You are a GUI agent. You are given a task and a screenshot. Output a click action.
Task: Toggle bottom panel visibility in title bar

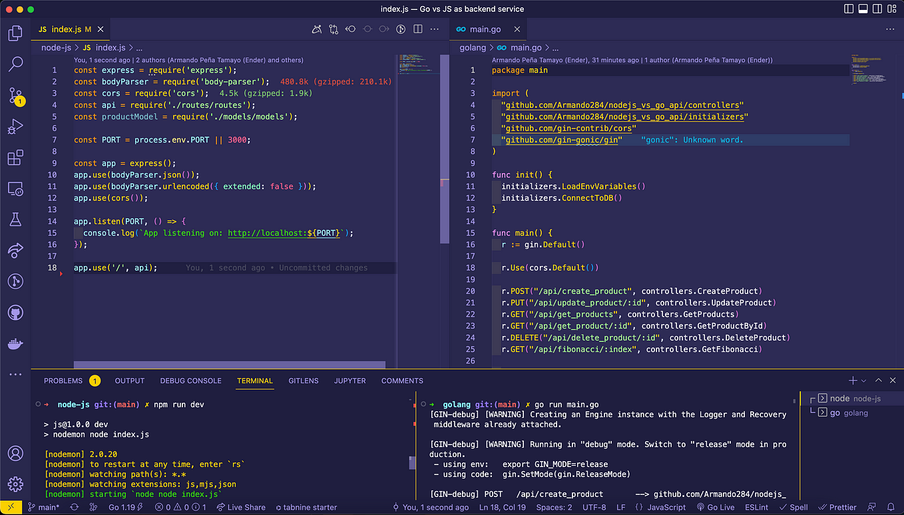pyautogui.click(x=863, y=9)
